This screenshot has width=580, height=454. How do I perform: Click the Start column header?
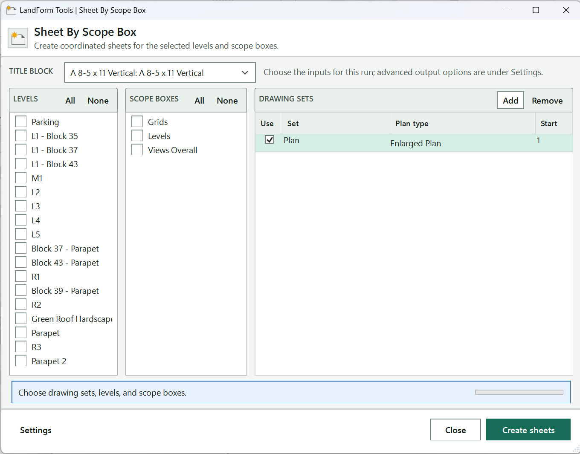(554, 124)
